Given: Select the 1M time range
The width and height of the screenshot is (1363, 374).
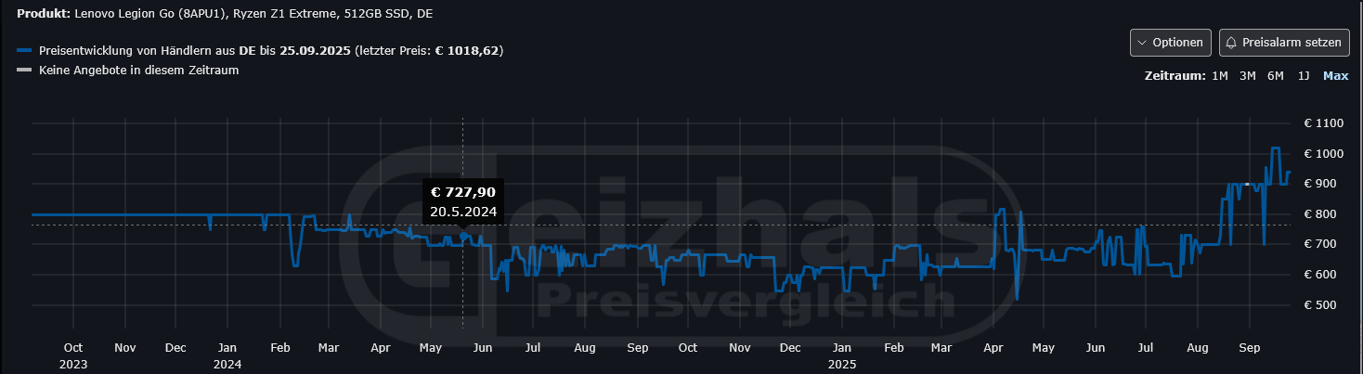Looking at the screenshot, I should tap(1220, 76).
